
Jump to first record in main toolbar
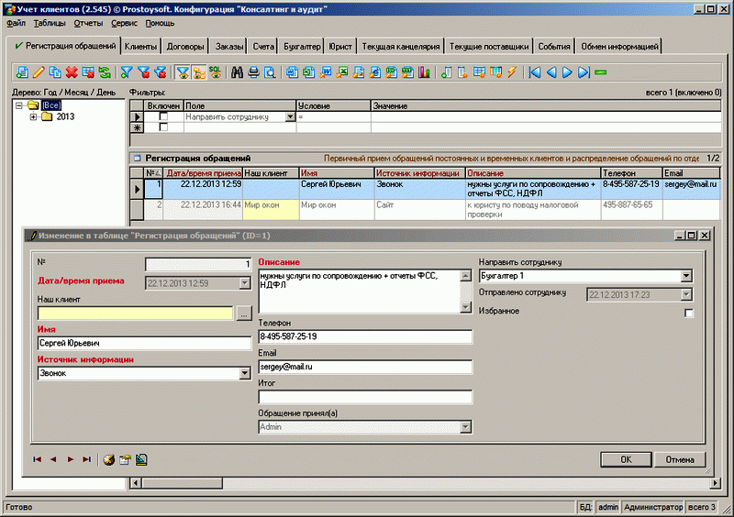coord(535,71)
